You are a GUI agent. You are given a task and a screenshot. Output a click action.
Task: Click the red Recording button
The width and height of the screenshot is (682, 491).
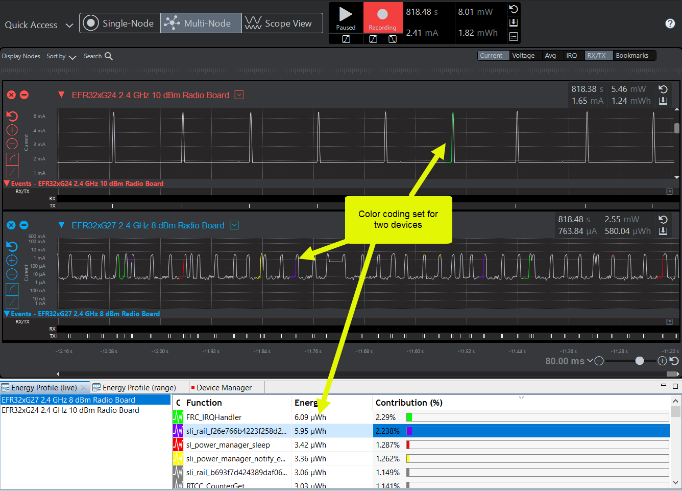point(382,18)
